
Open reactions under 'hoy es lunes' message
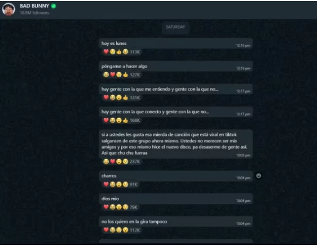[x=122, y=52]
